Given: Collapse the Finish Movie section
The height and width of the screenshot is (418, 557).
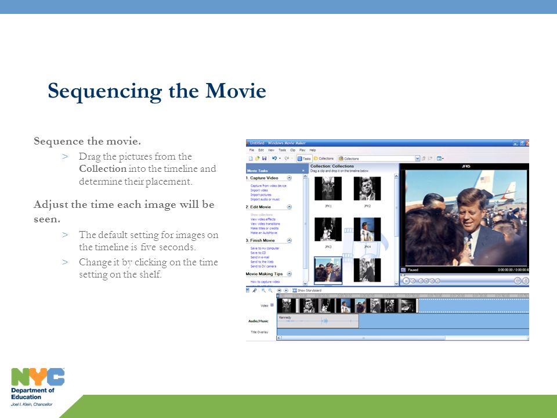Looking at the screenshot, I should pos(289,240).
